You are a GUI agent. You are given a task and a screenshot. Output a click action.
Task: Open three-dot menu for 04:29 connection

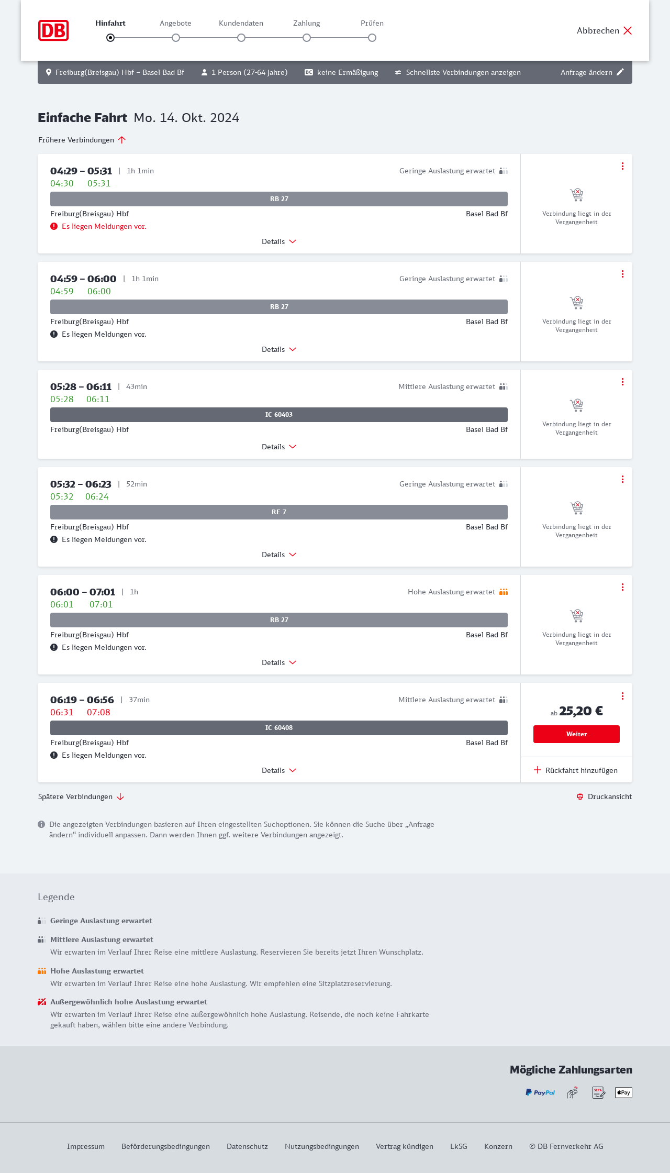(622, 166)
